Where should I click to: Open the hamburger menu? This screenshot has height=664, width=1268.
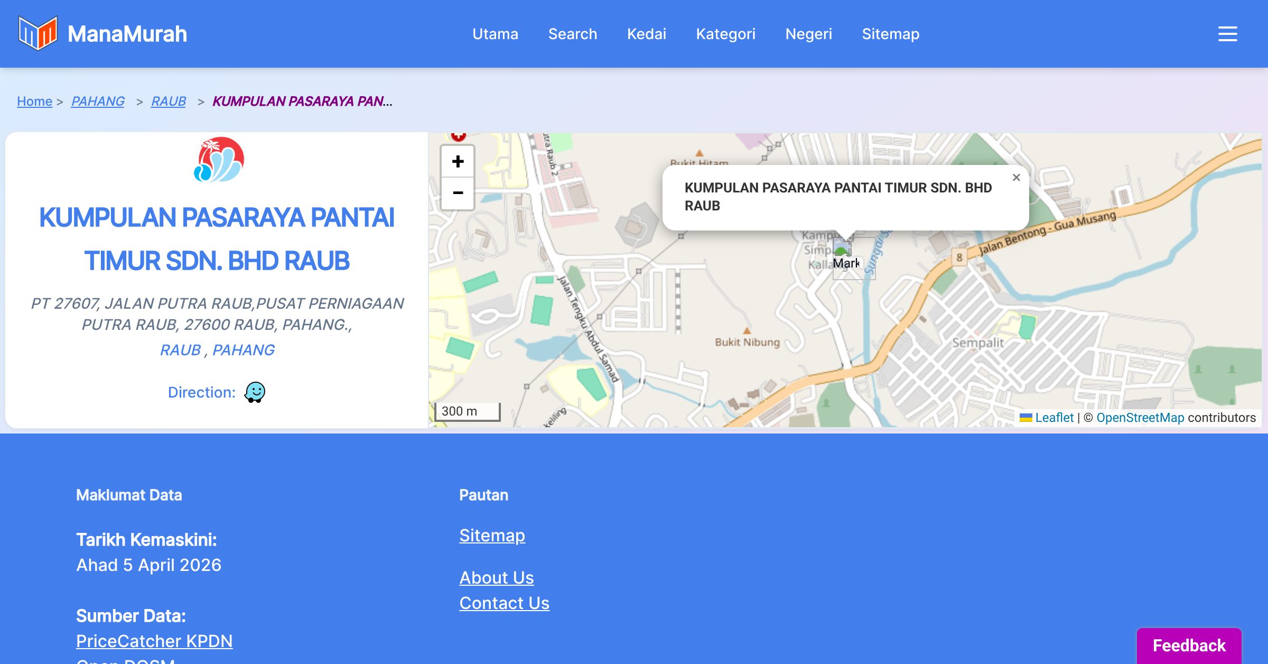coord(1227,34)
